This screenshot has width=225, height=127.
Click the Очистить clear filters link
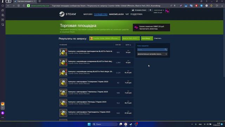[x=157, y=38]
